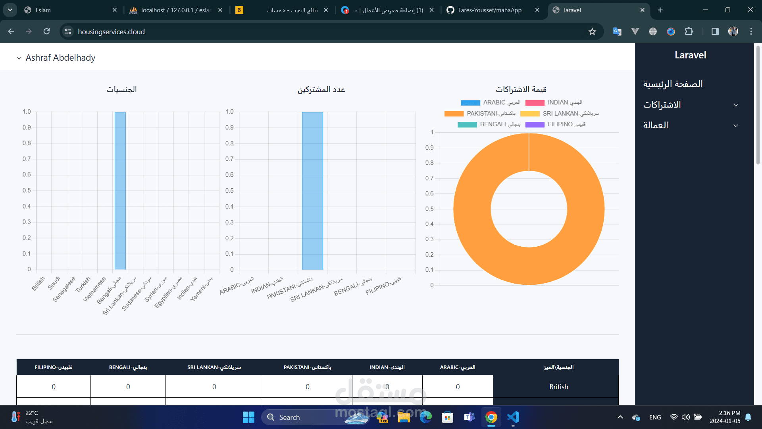This screenshot has width=762, height=429.
Task: Switch to the إضافة معرض الأعمال tab
Action: pyautogui.click(x=387, y=10)
